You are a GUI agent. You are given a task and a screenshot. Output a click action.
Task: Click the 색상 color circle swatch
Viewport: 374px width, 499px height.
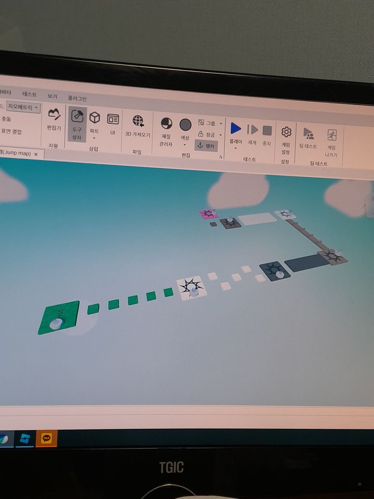pyautogui.click(x=185, y=125)
